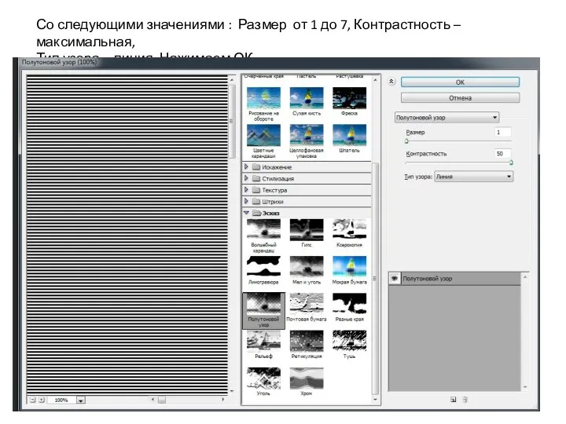566x424 pixels.
Task: Click the preview scroll right arrow
Action: [x=223, y=400]
